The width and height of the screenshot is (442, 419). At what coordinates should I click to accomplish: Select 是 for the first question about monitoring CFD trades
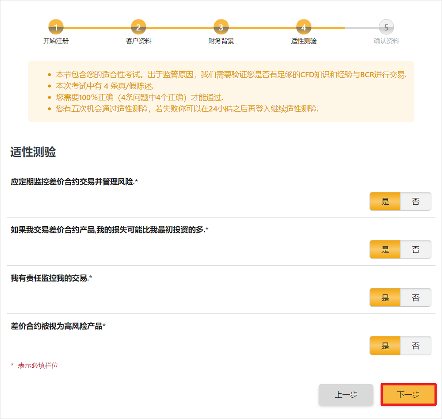(x=385, y=201)
